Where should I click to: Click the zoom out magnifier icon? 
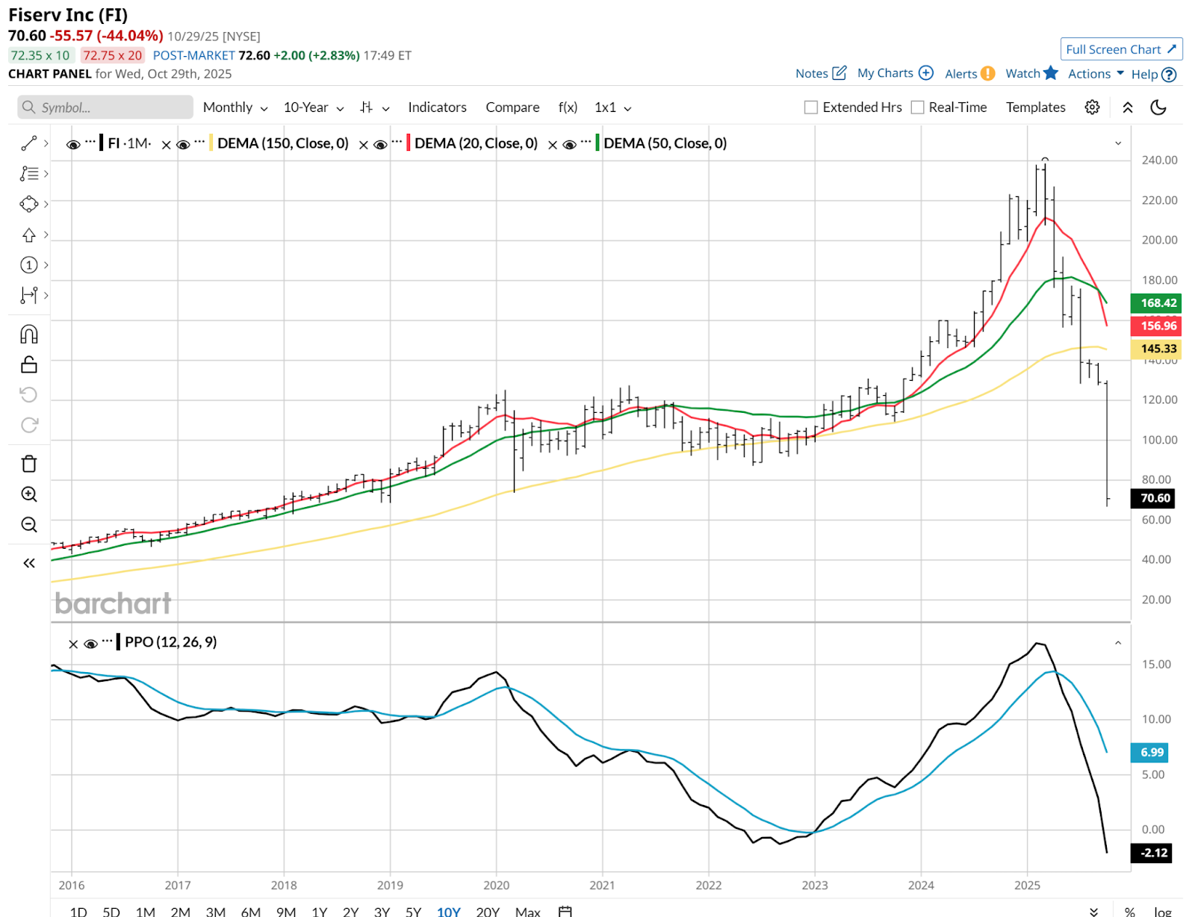(29, 525)
